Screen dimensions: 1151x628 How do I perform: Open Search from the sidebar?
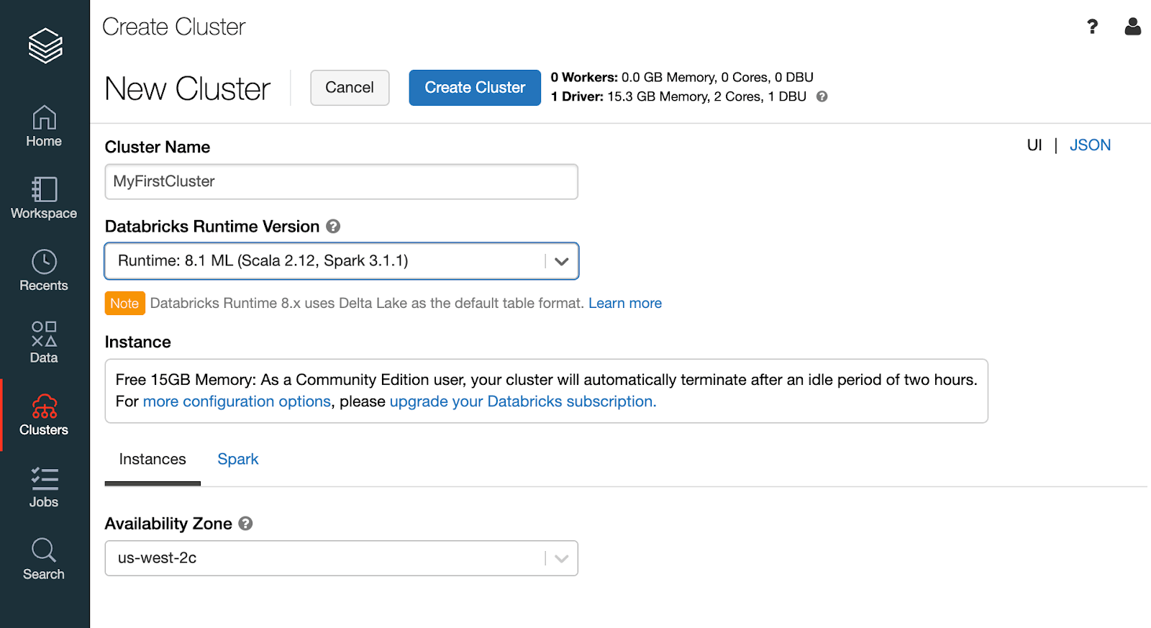(x=44, y=559)
